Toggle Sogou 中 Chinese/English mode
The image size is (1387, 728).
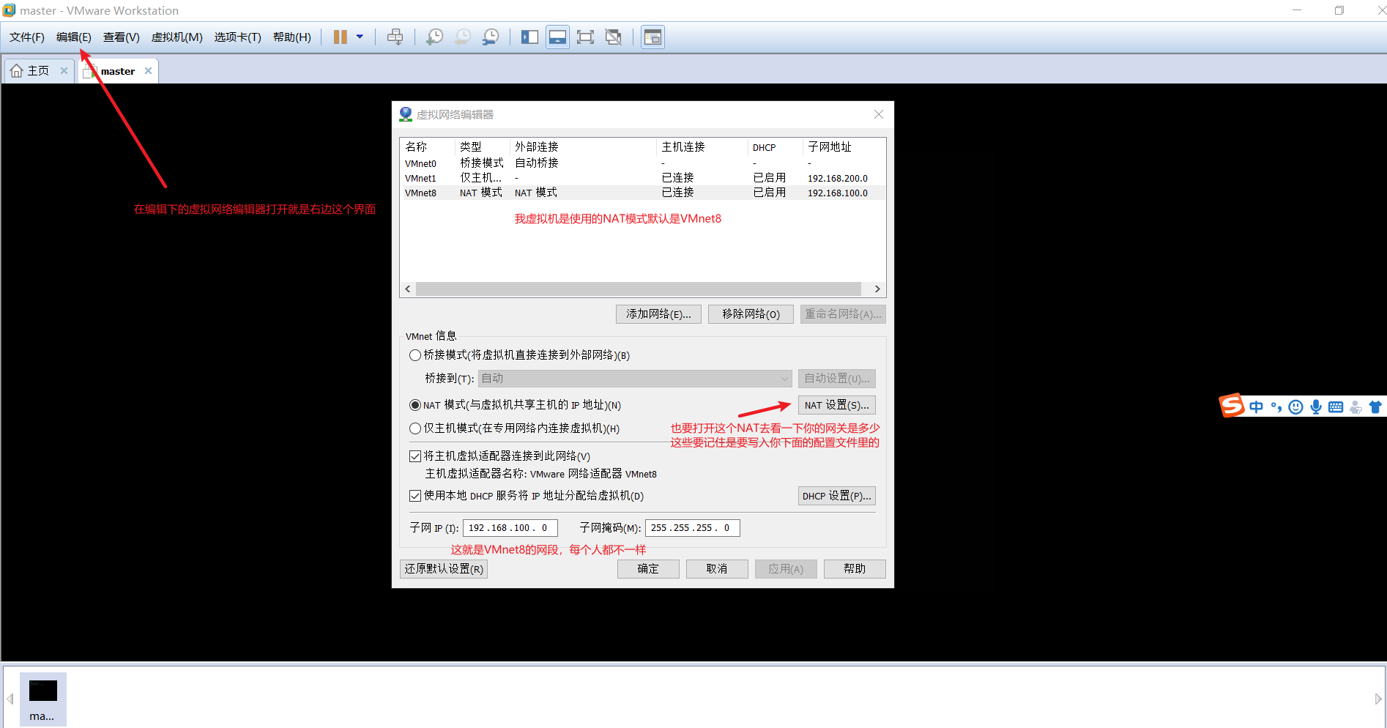pos(1257,407)
